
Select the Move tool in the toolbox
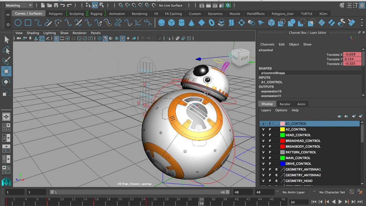6,71
